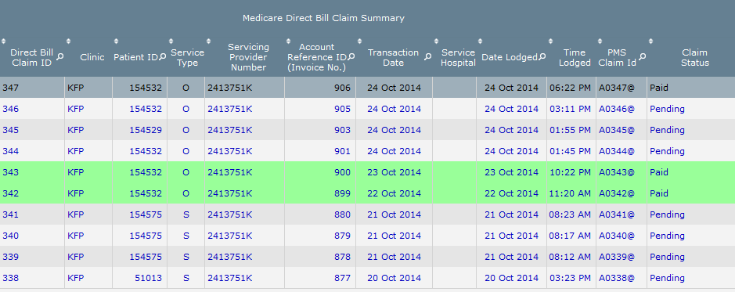Sort by Servicing Provider Number arrows

[208, 41]
